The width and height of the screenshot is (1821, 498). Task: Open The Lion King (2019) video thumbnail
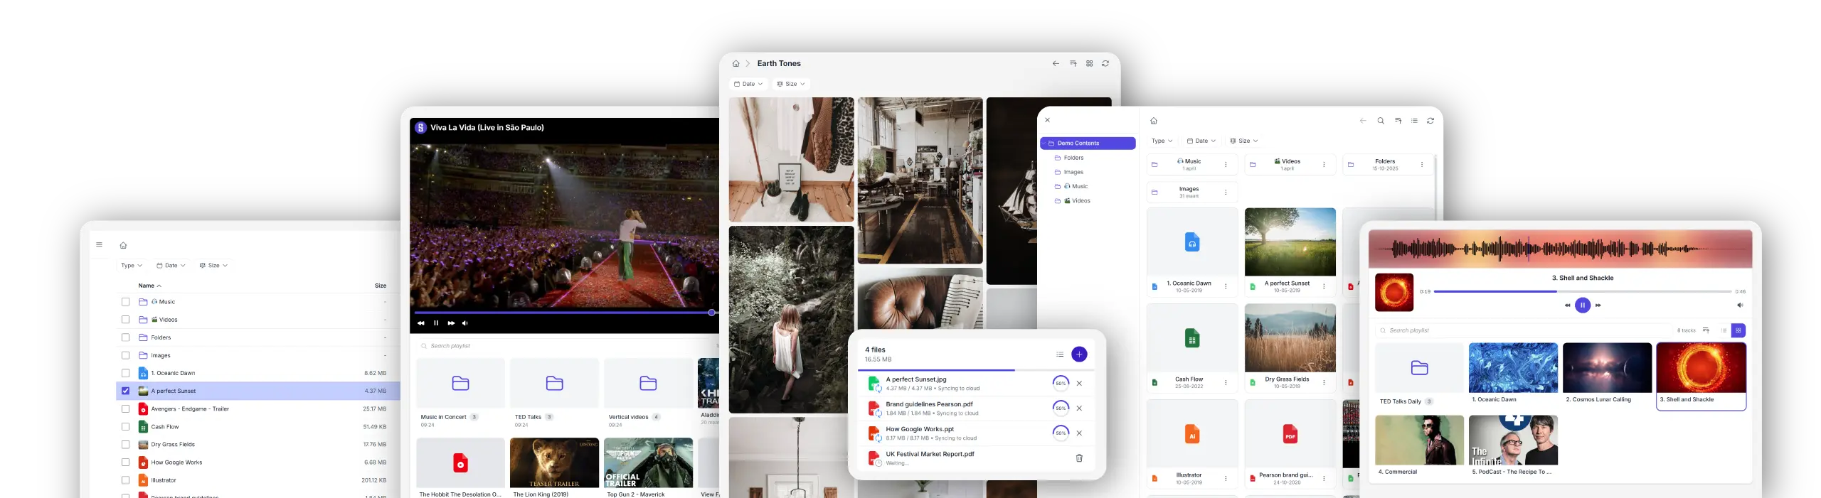click(554, 462)
